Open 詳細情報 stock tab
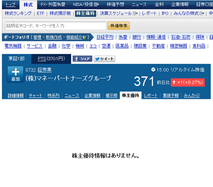 (x=16, y=95)
